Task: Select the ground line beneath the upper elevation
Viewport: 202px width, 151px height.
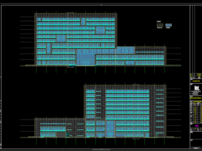Action: point(100,65)
